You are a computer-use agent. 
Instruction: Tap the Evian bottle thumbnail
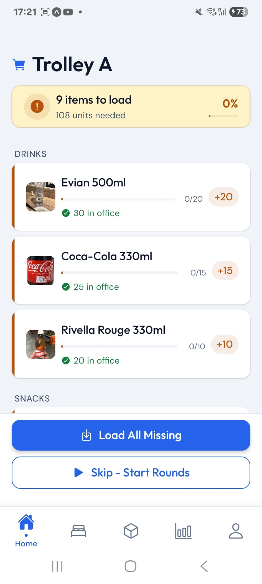(41, 197)
